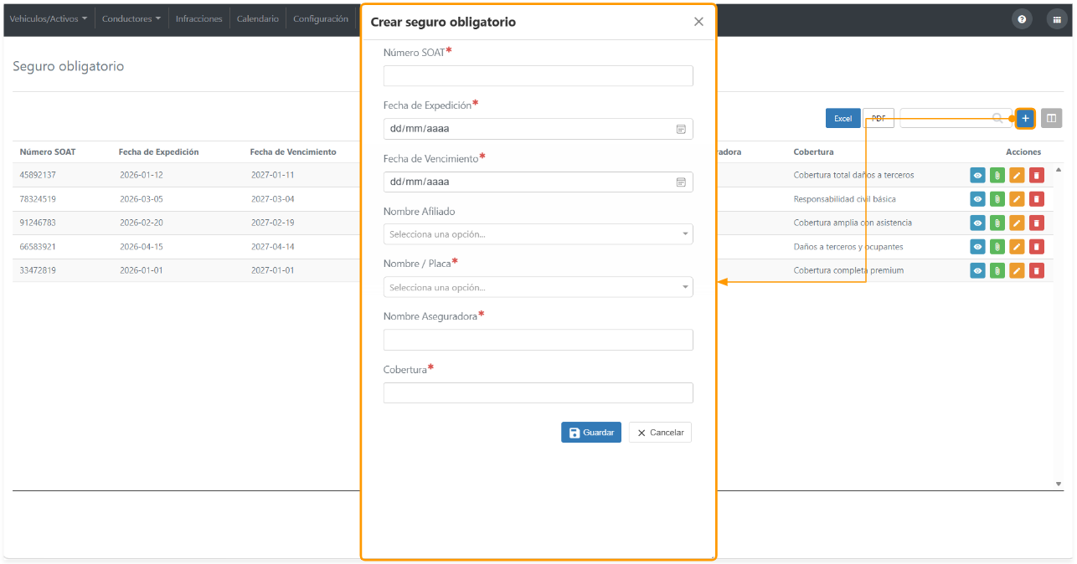
Task: Go to Infracciones in the navigation bar
Action: 199,18
